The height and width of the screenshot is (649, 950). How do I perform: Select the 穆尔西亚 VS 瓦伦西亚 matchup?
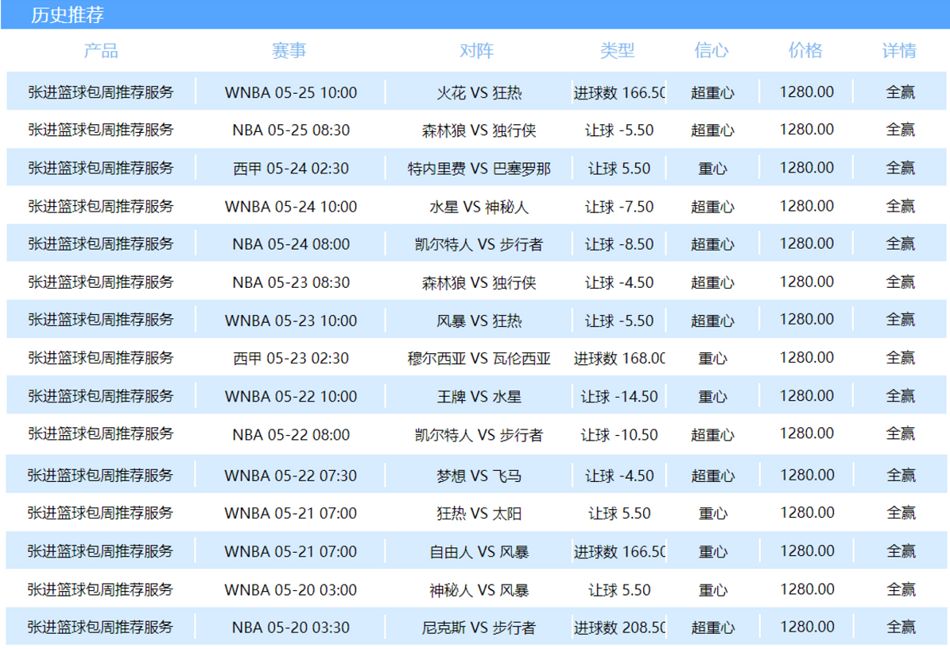coord(479,358)
